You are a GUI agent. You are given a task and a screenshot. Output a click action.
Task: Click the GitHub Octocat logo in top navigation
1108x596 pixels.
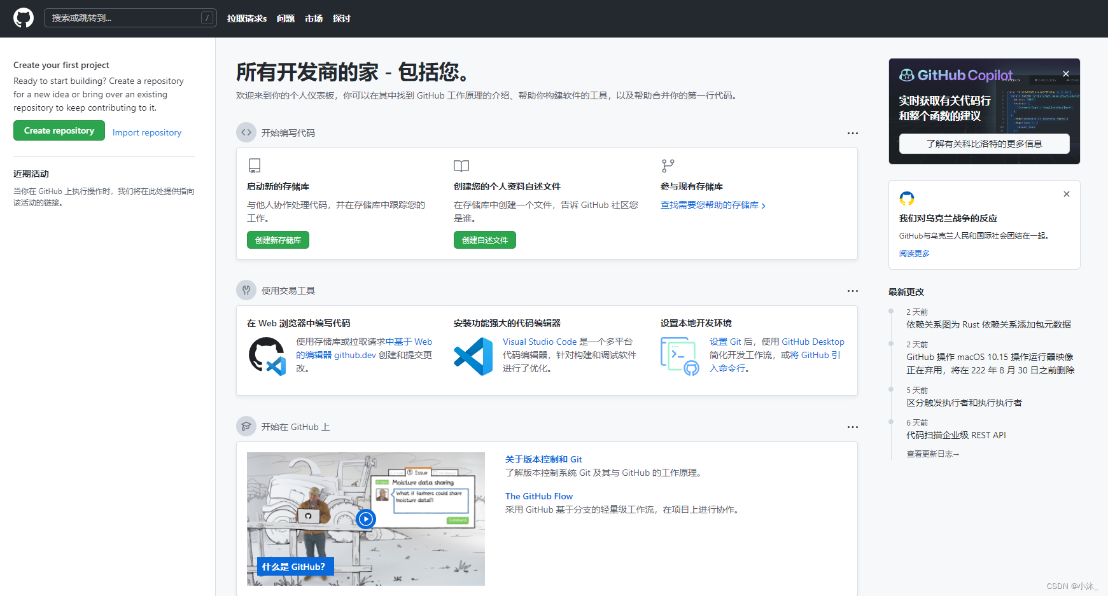point(23,18)
